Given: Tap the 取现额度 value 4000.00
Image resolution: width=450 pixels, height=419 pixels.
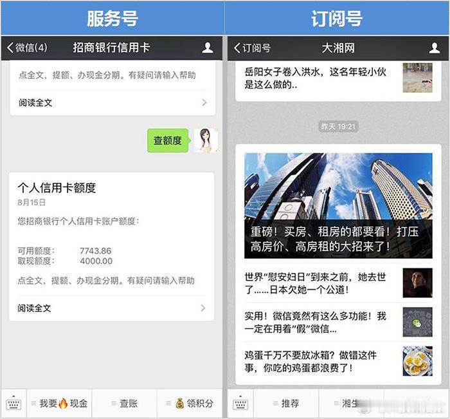Looking at the screenshot, I should point(96,261).
